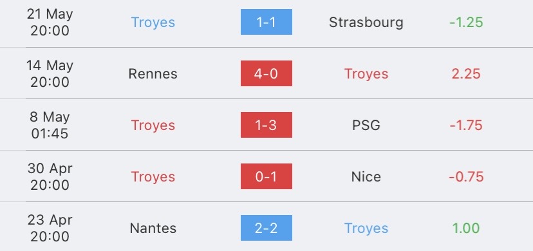The height and width of the screenshot is (251, 533).
Task: Select Troyes in the PSG match
Action: pos(153,126)
